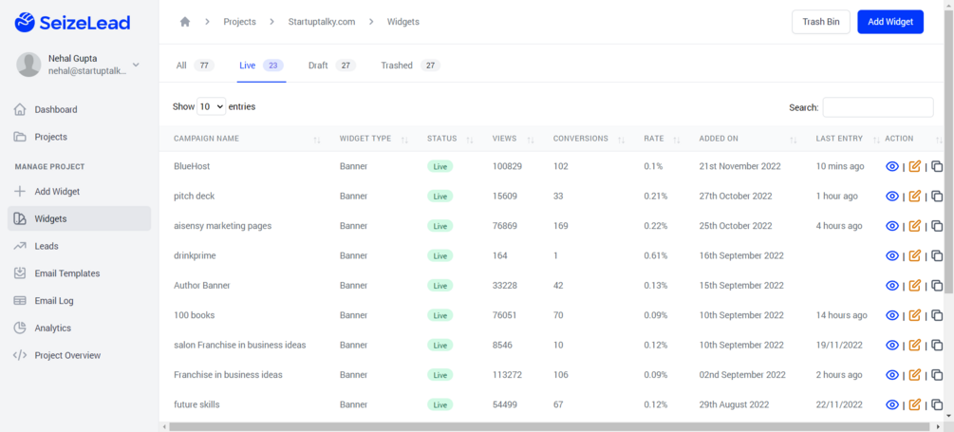Open edit icon for BlueHost campaign
This screenshot has height=432, width=954.
point(914,166)
